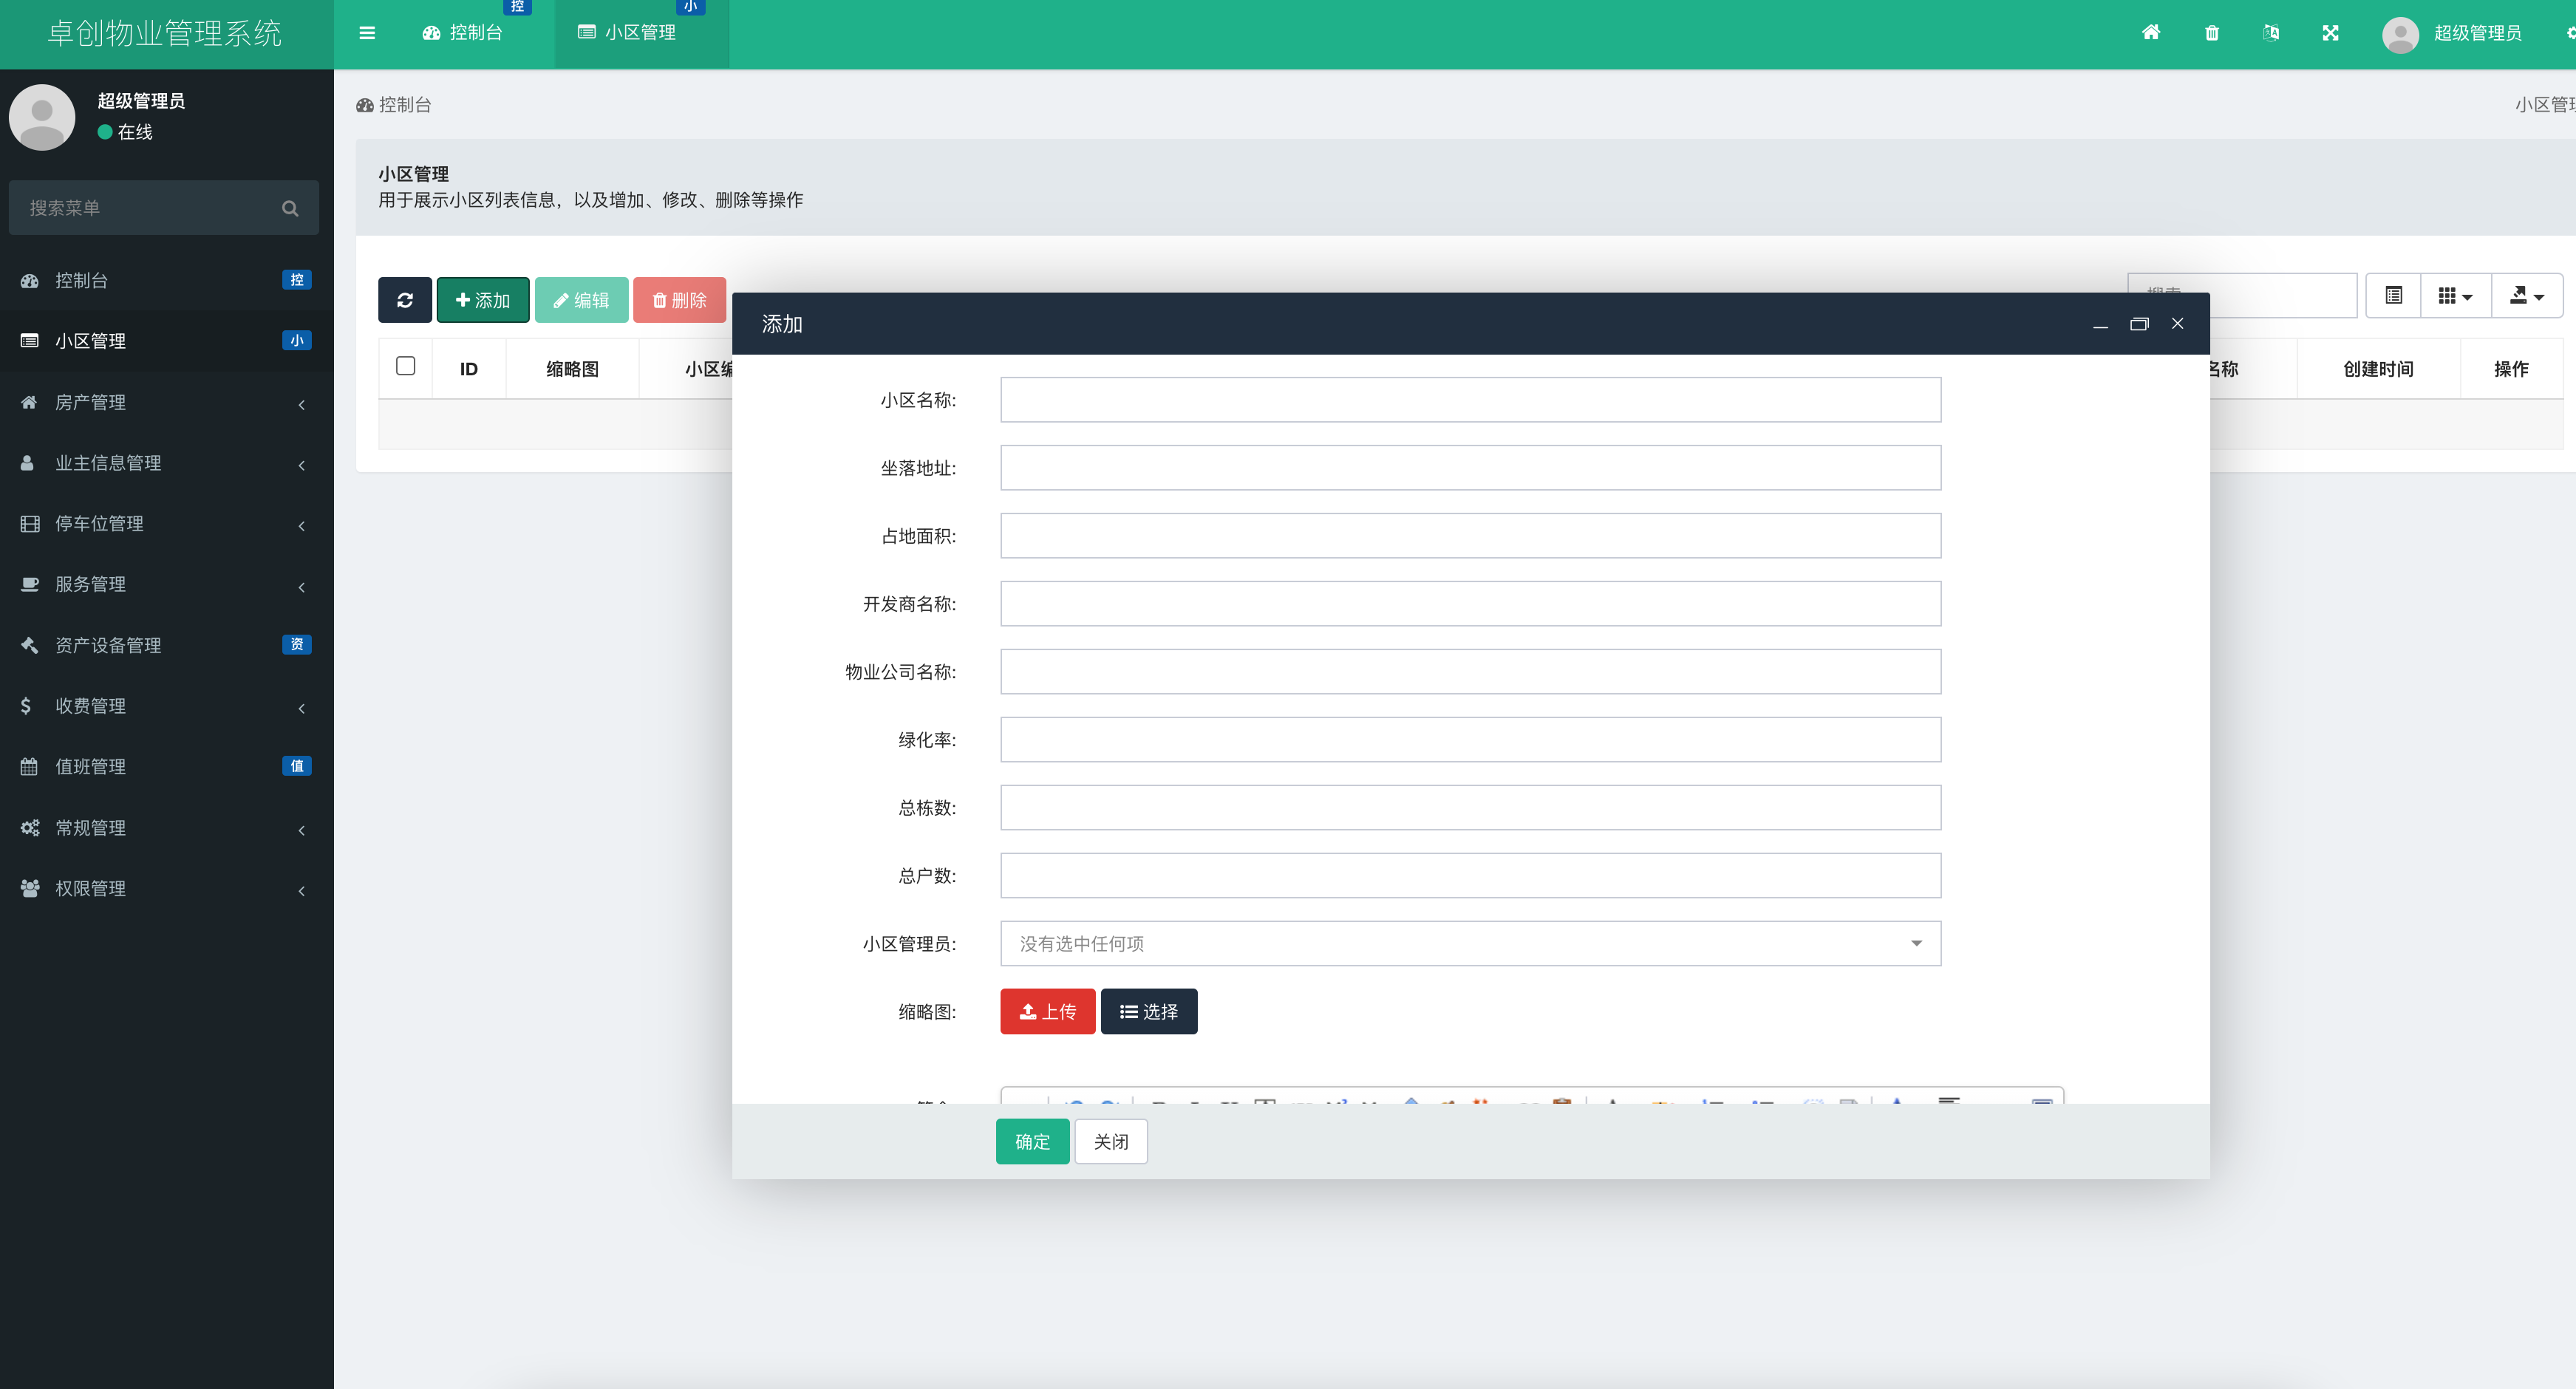This screenshot has height=1389, width=2576.
Task: Maximize the 添加 dialog
Action: coord(2139,324)
